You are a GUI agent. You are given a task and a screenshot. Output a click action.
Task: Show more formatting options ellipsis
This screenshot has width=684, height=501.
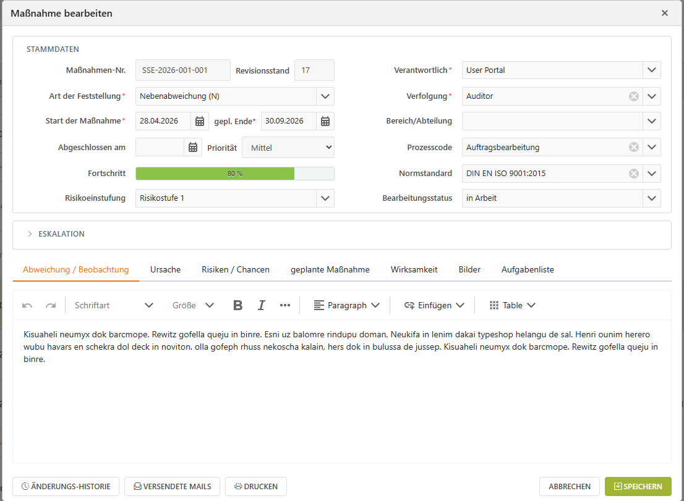(x=285, y=305)
